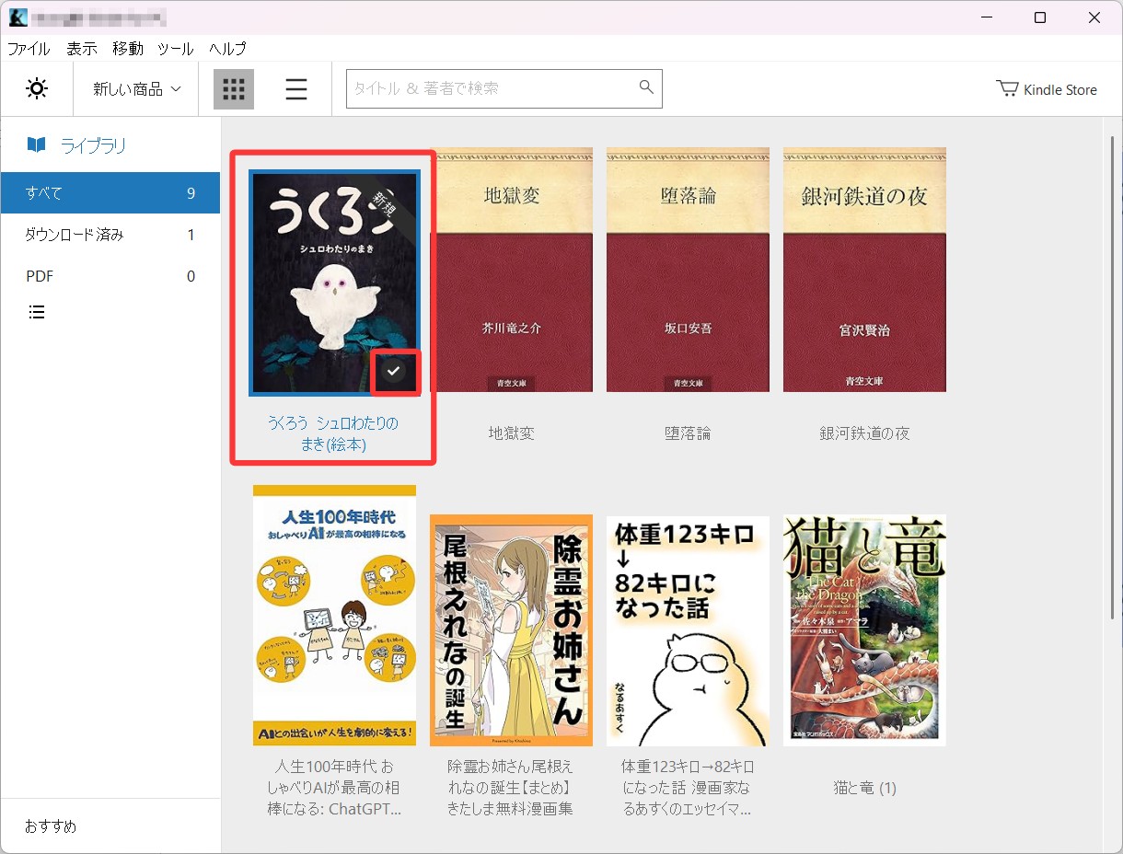Open the 新しい商品 sort dropdown

136,89
